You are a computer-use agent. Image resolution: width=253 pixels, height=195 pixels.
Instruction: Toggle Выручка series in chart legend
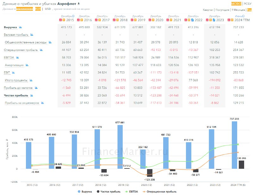click(85, 192)
